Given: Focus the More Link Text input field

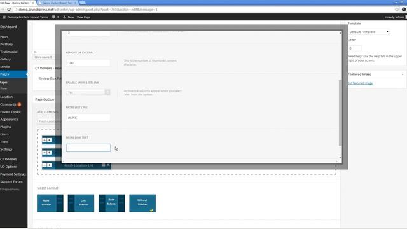Looking at the screenshot, I should point(88,148).
